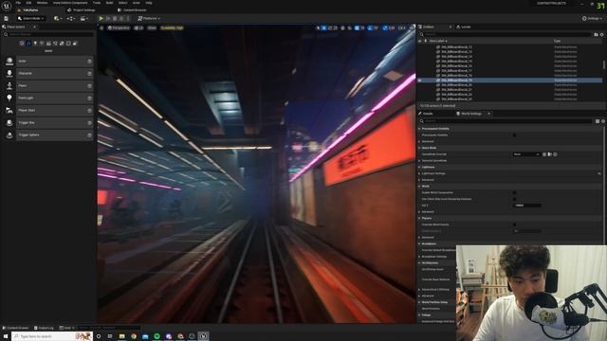Viewport: 607px width, 341px height.
Task: Open the File menu
Action: 18,3
